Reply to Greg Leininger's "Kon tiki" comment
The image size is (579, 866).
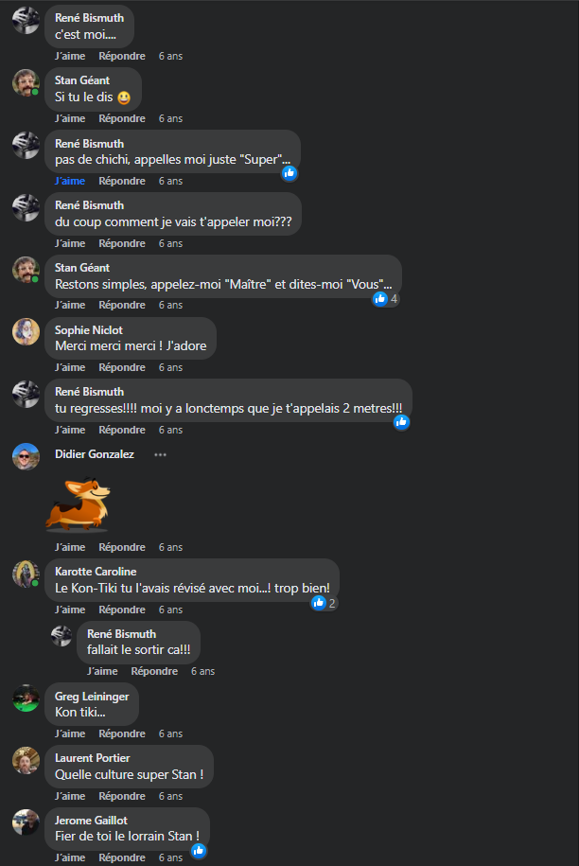[122, 734]
